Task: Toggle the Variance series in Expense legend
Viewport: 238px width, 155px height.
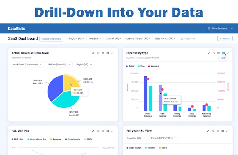Action: (x=154, y=66)
